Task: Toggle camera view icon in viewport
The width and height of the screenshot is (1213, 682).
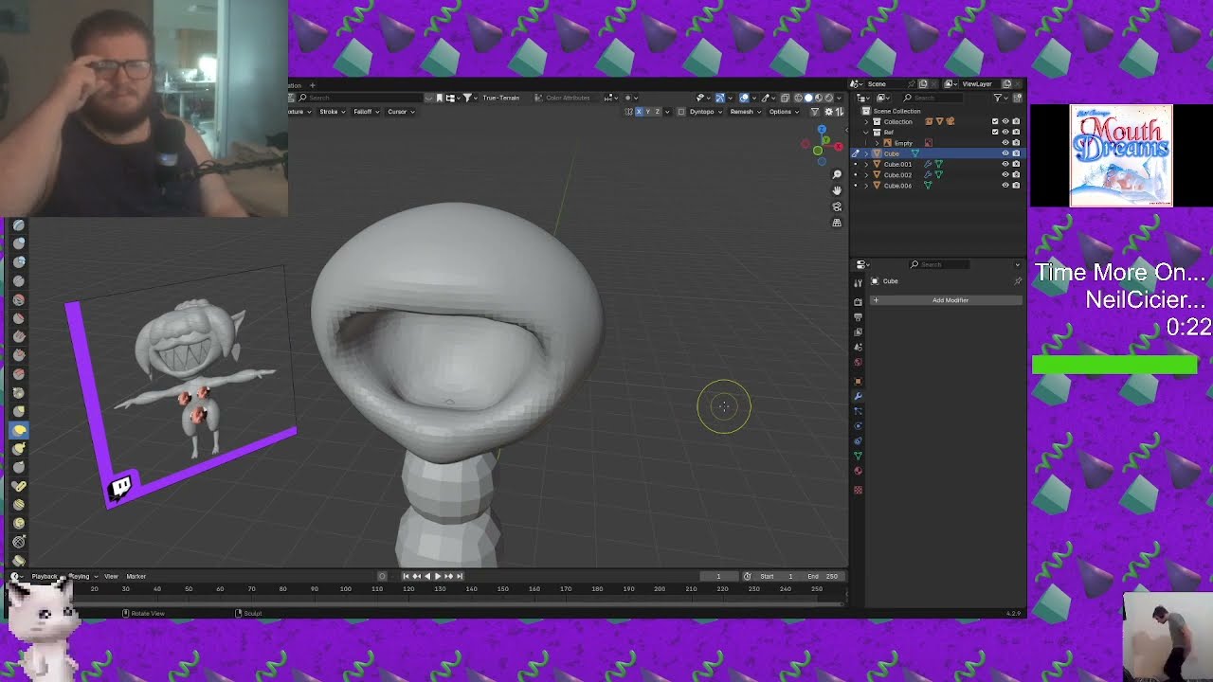Action: tap(837, 206)
